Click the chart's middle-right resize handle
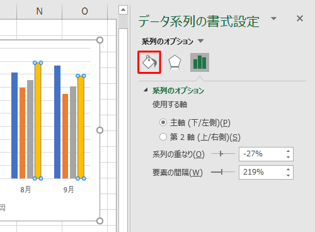The image size is (315, 232). (x=100, y=130)
